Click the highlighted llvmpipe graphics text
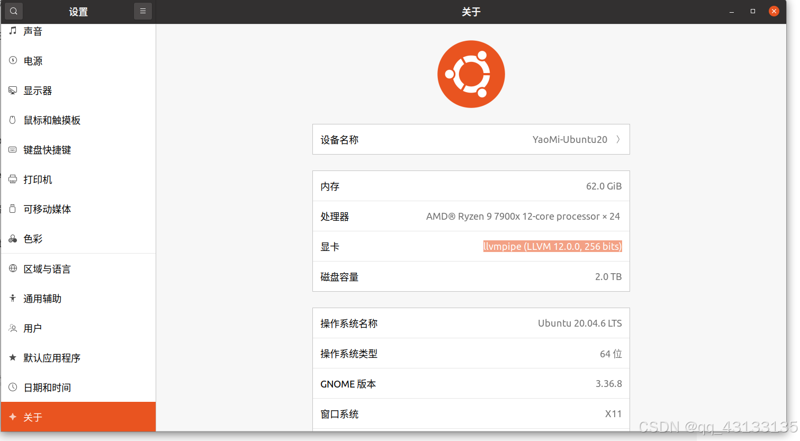This screenshot has width=800, height=441. click(x=553, y=246)
